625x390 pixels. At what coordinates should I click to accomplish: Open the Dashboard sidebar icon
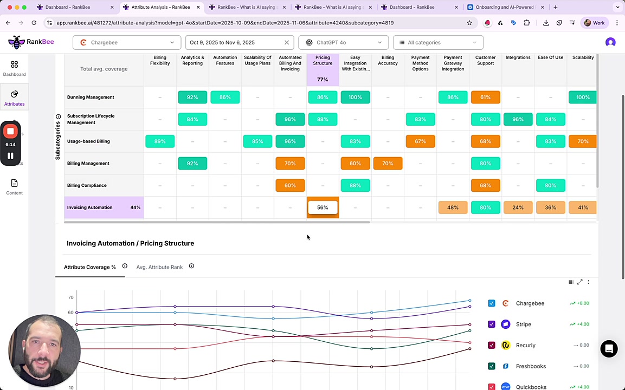(x=14, y=68)
